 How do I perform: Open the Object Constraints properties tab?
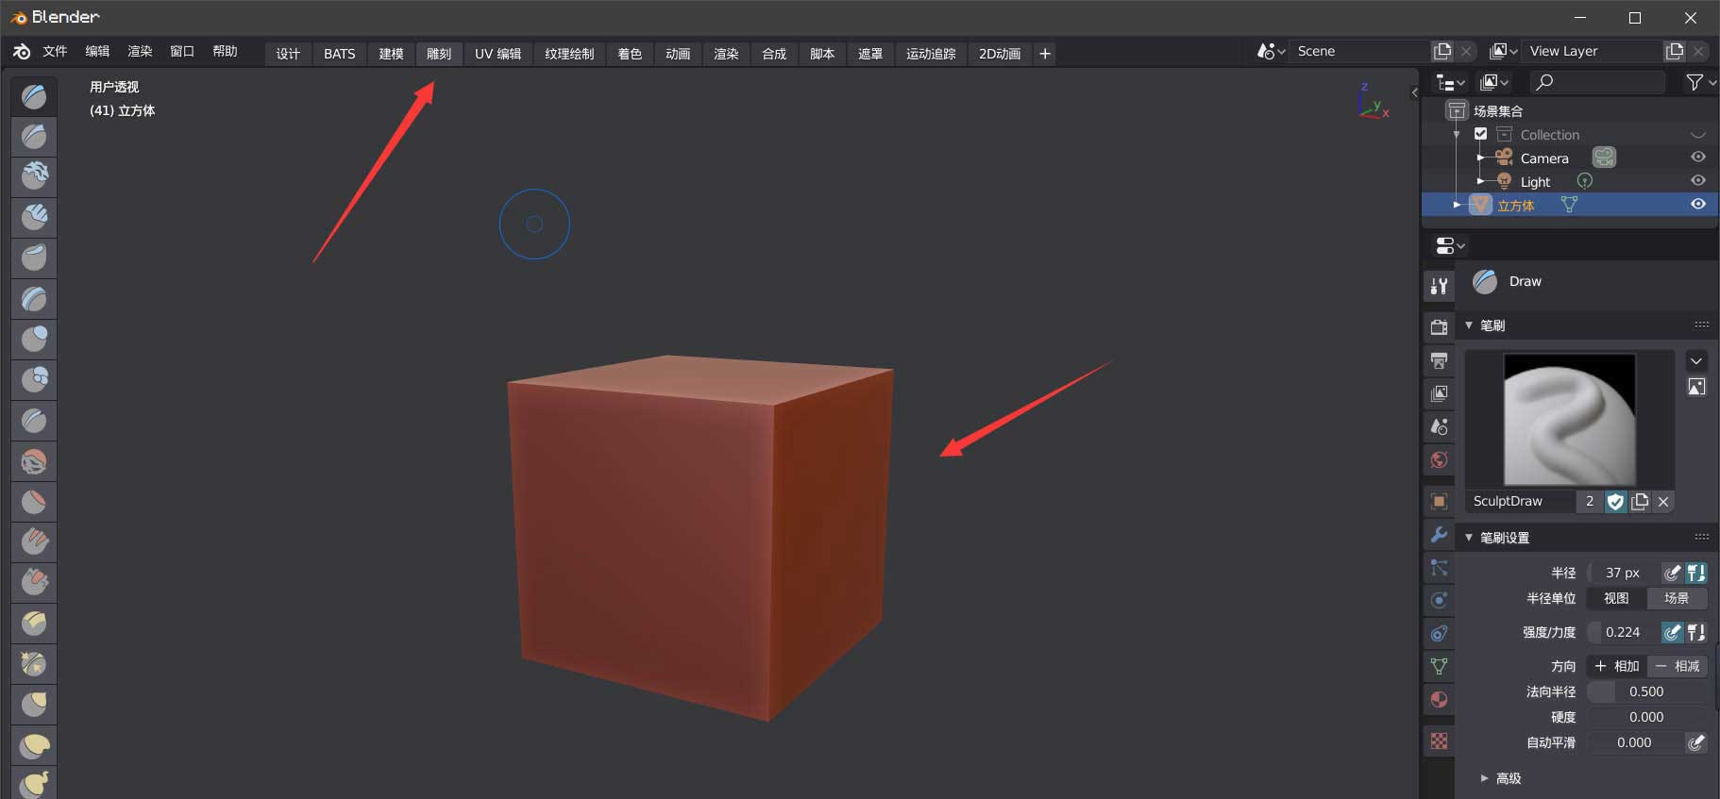pyautogui.click(x=1439, y=633)
